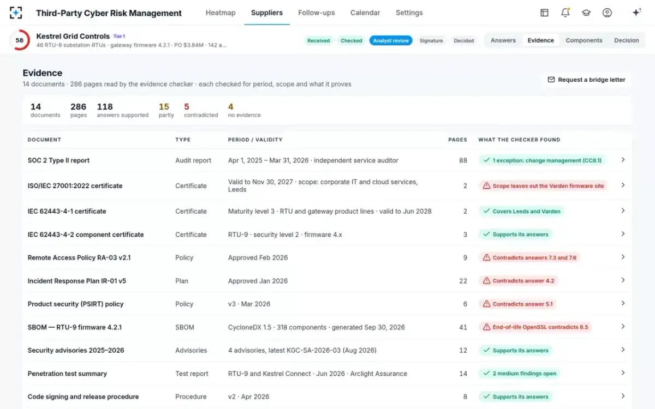Expand the ISO/IEC 27001:2022 certificate row
The height and width of the screenshot is (409, 655).
623,185
